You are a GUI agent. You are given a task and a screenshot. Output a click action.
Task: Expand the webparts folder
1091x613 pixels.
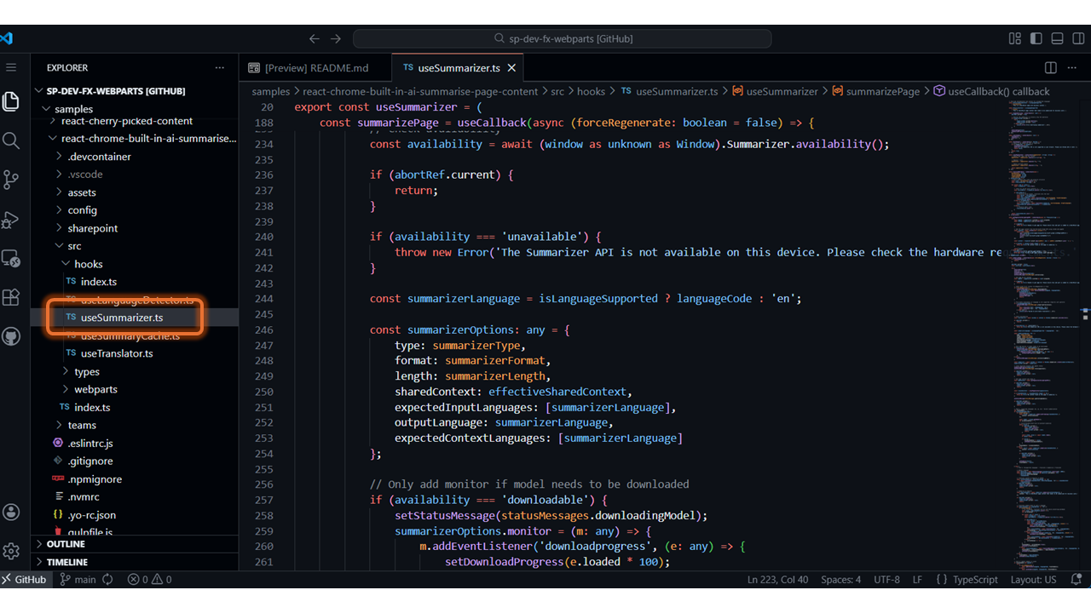tap(95, 389)
